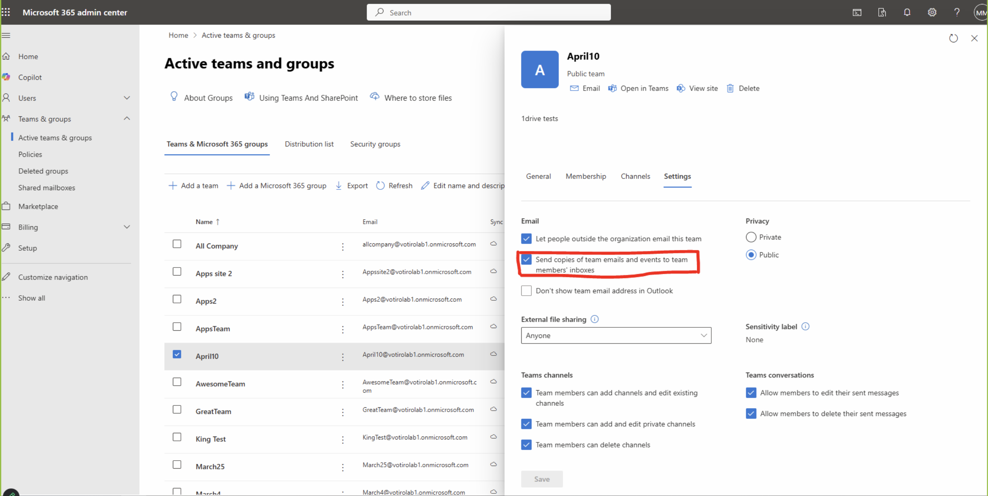This screenshot has width=988, height=496.
Task: Open Policies in left navigation
Action: point(30,154)
